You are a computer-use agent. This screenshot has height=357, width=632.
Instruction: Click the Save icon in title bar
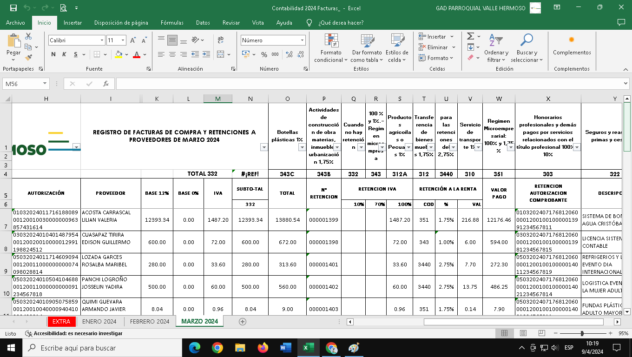pyautogui.click(x=13, y=8)
